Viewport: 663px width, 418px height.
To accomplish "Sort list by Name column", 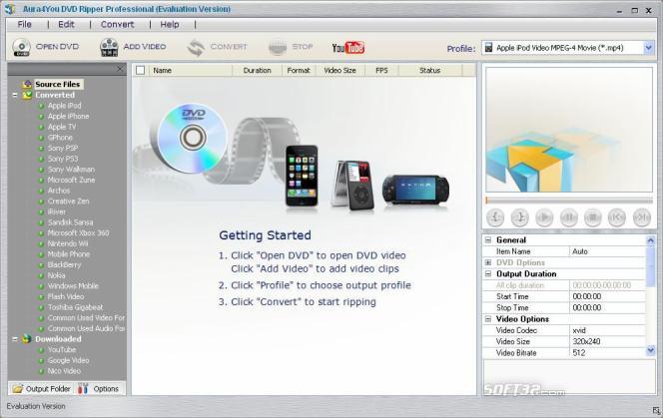I will pyautogui.click(x=190, y=71).
